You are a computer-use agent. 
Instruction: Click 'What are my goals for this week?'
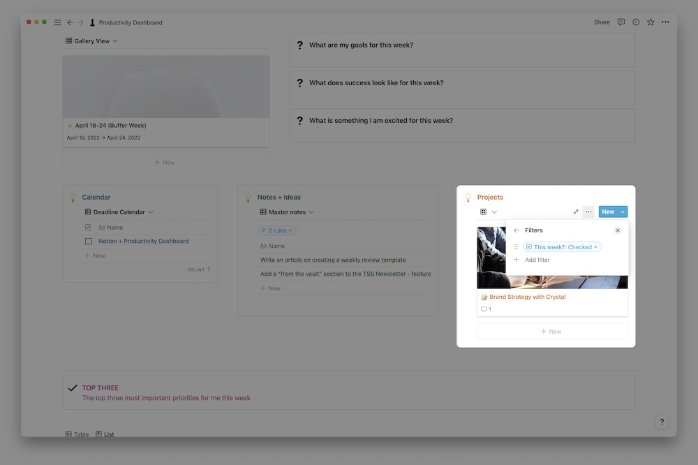(361, 45)
